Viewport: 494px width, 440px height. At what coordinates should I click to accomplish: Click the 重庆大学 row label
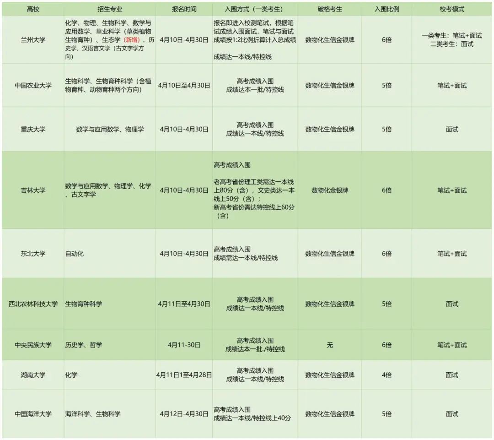(33, 130)
